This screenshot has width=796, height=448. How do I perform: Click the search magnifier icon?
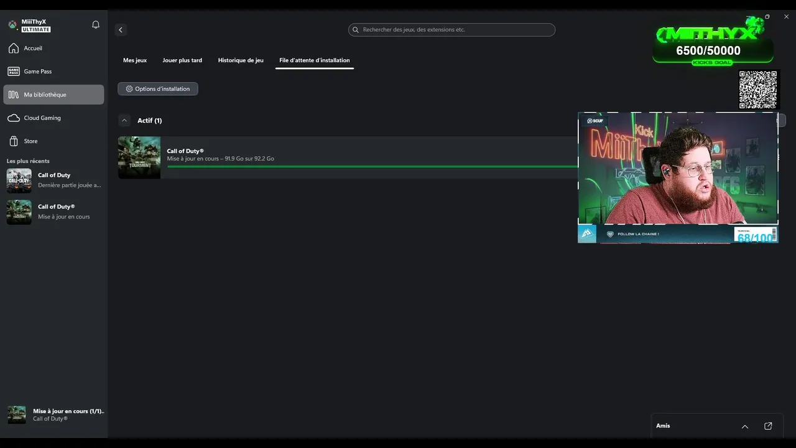tap(356, 30)
